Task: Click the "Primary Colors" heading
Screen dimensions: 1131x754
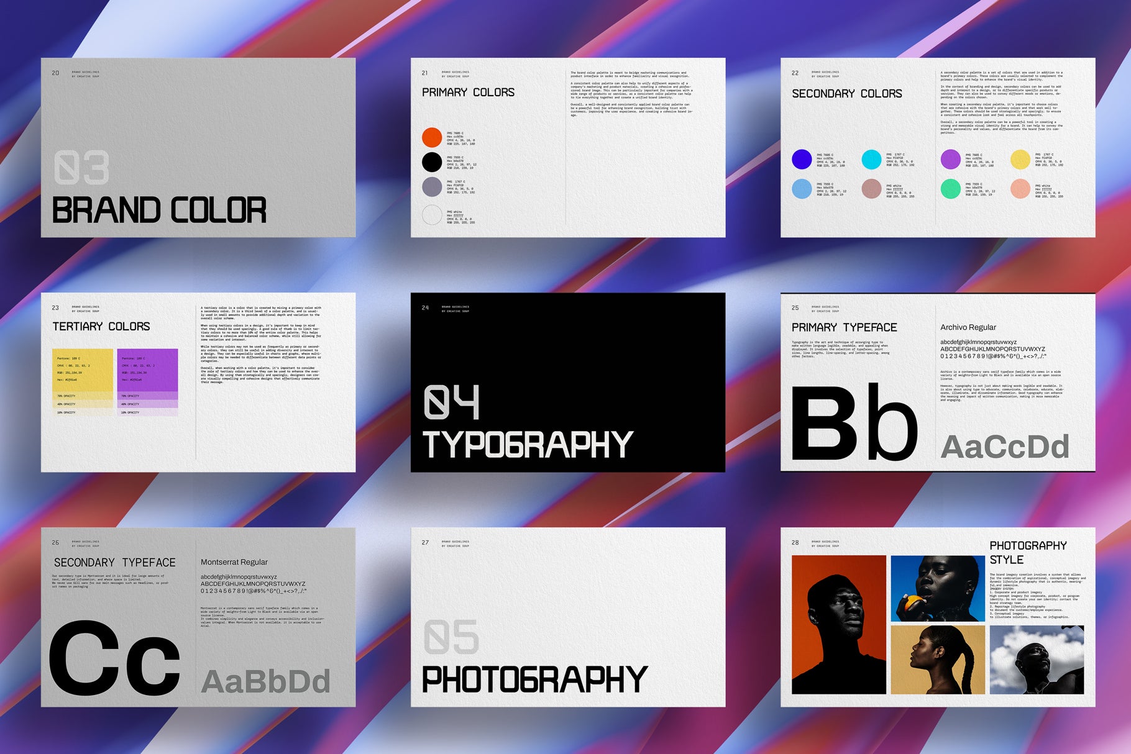Action: point(468,93)
